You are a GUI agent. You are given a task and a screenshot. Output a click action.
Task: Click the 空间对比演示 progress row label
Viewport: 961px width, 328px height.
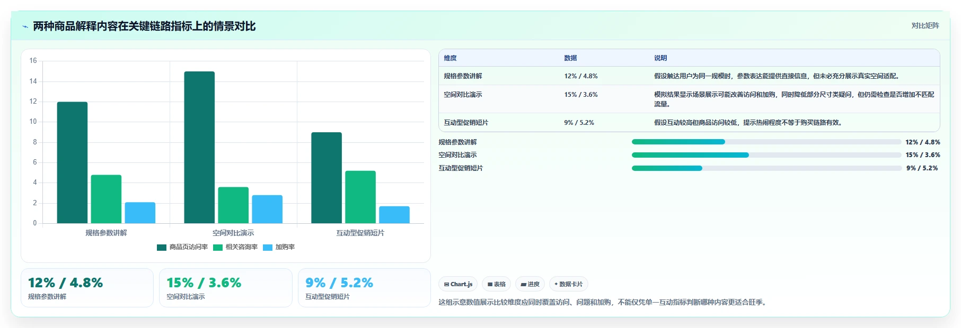click(x=457, y=155)
